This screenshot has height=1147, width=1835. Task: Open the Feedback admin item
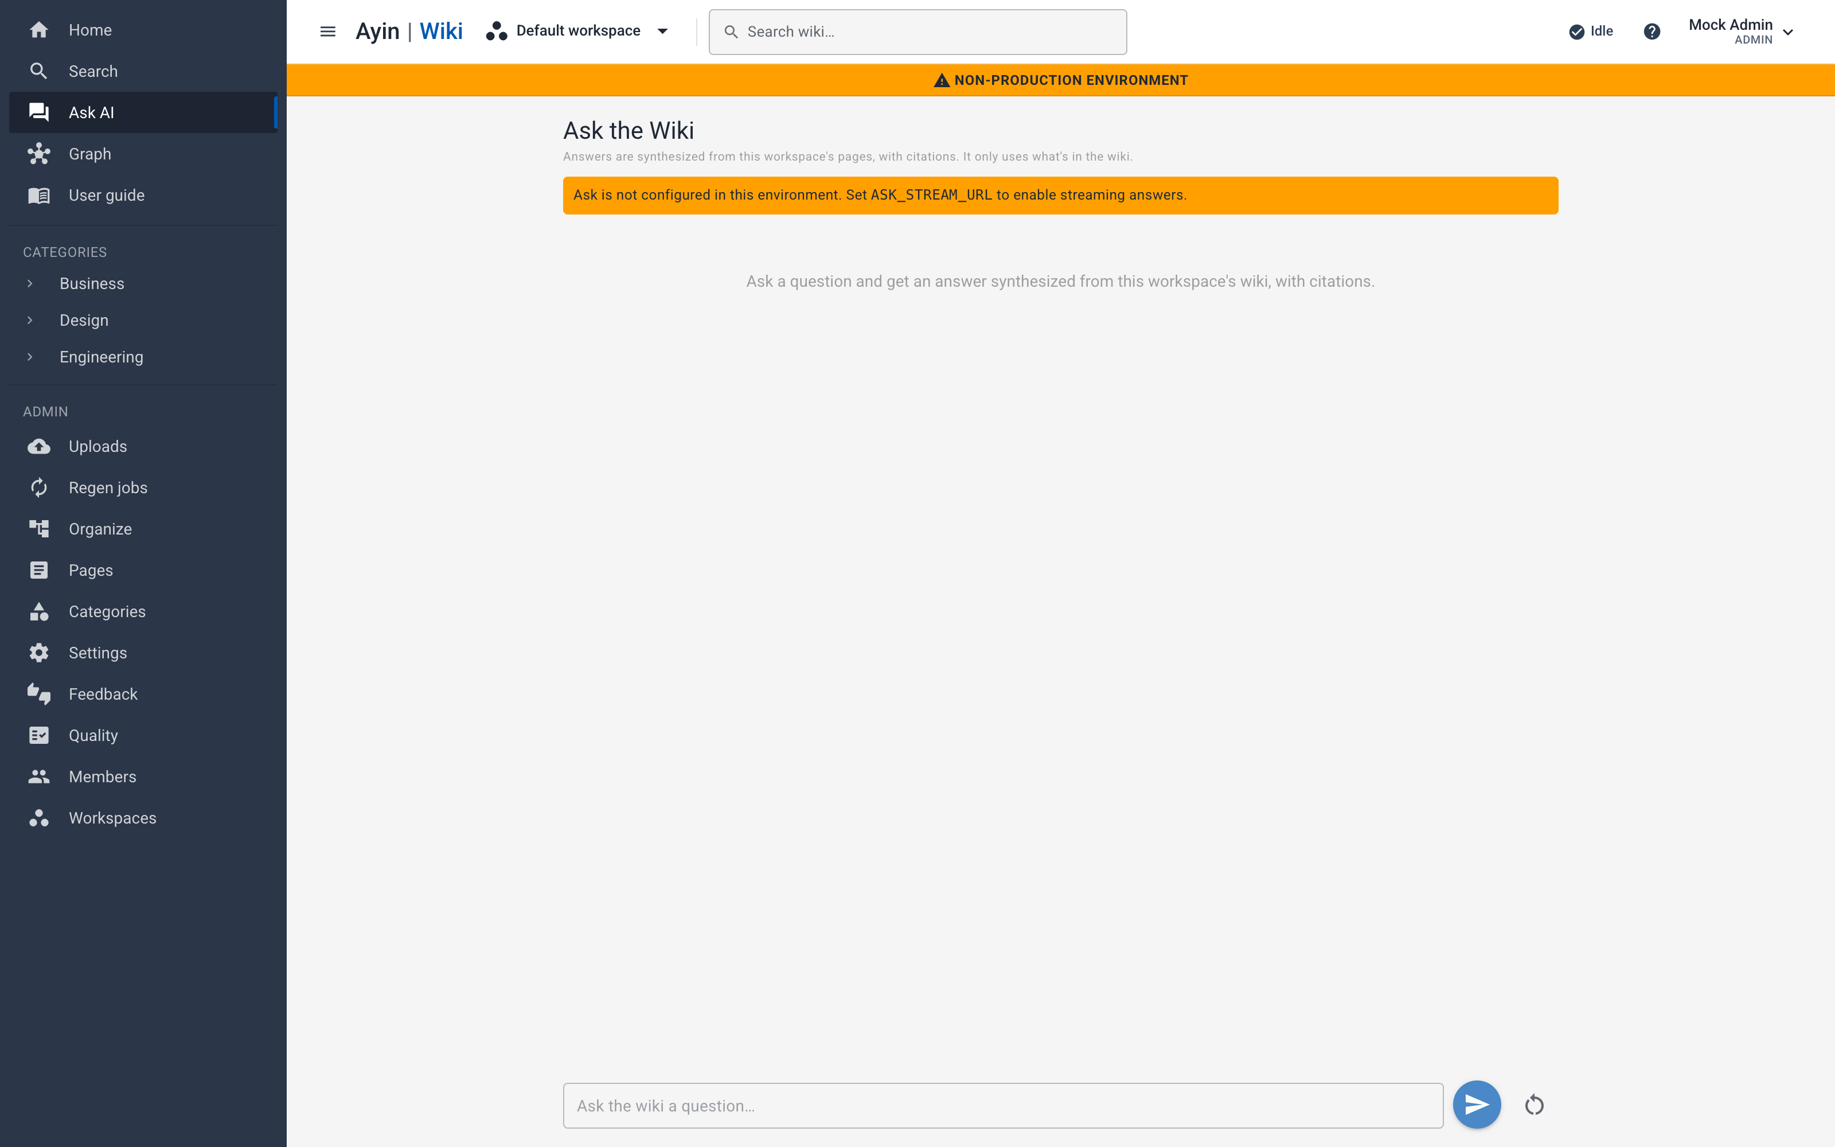(143, 694)
